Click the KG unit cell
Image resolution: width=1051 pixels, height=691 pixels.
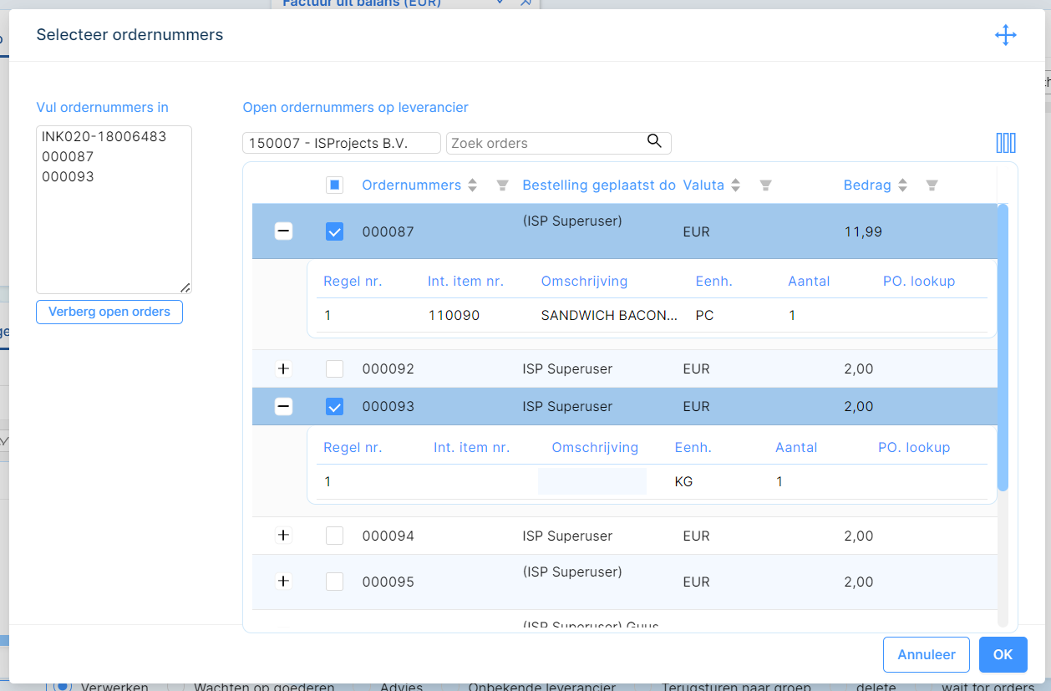(x=683, y=482)
